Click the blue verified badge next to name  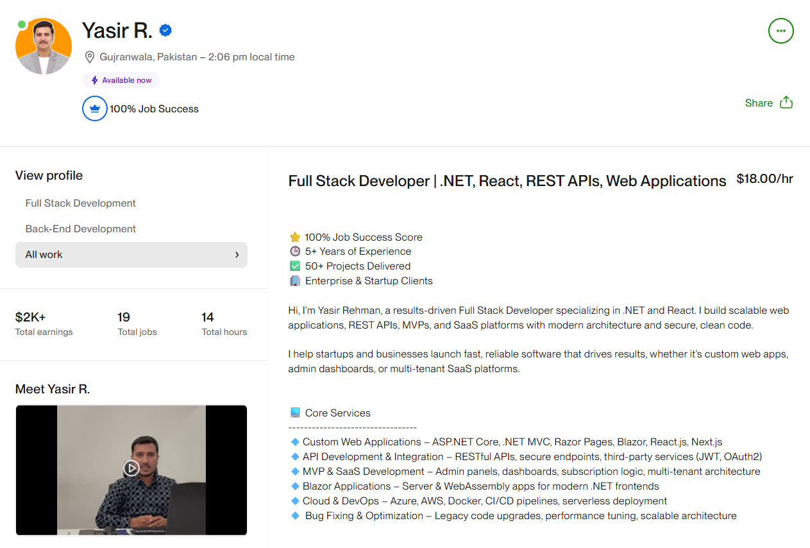(165, 30)
